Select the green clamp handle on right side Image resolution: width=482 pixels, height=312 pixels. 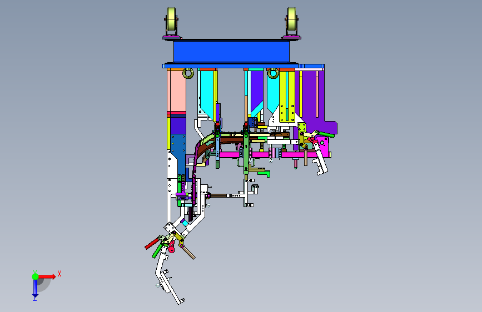coord(326,134)
